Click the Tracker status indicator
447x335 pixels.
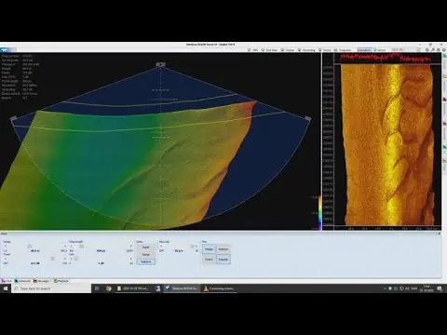[x=288, y=50]
